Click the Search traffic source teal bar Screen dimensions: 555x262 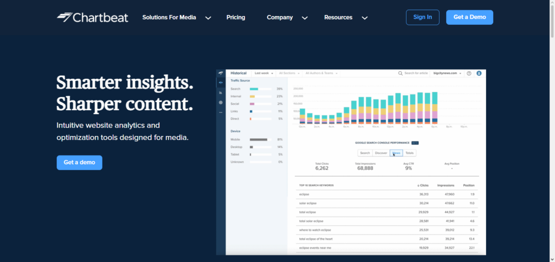tap(254, 89)
